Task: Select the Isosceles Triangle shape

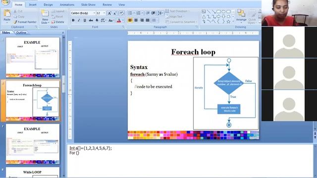Action: coord(204,16)
